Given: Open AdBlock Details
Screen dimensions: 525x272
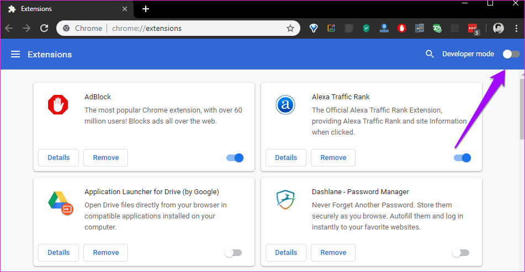Looking at the screenshot, I should (59, 158).
